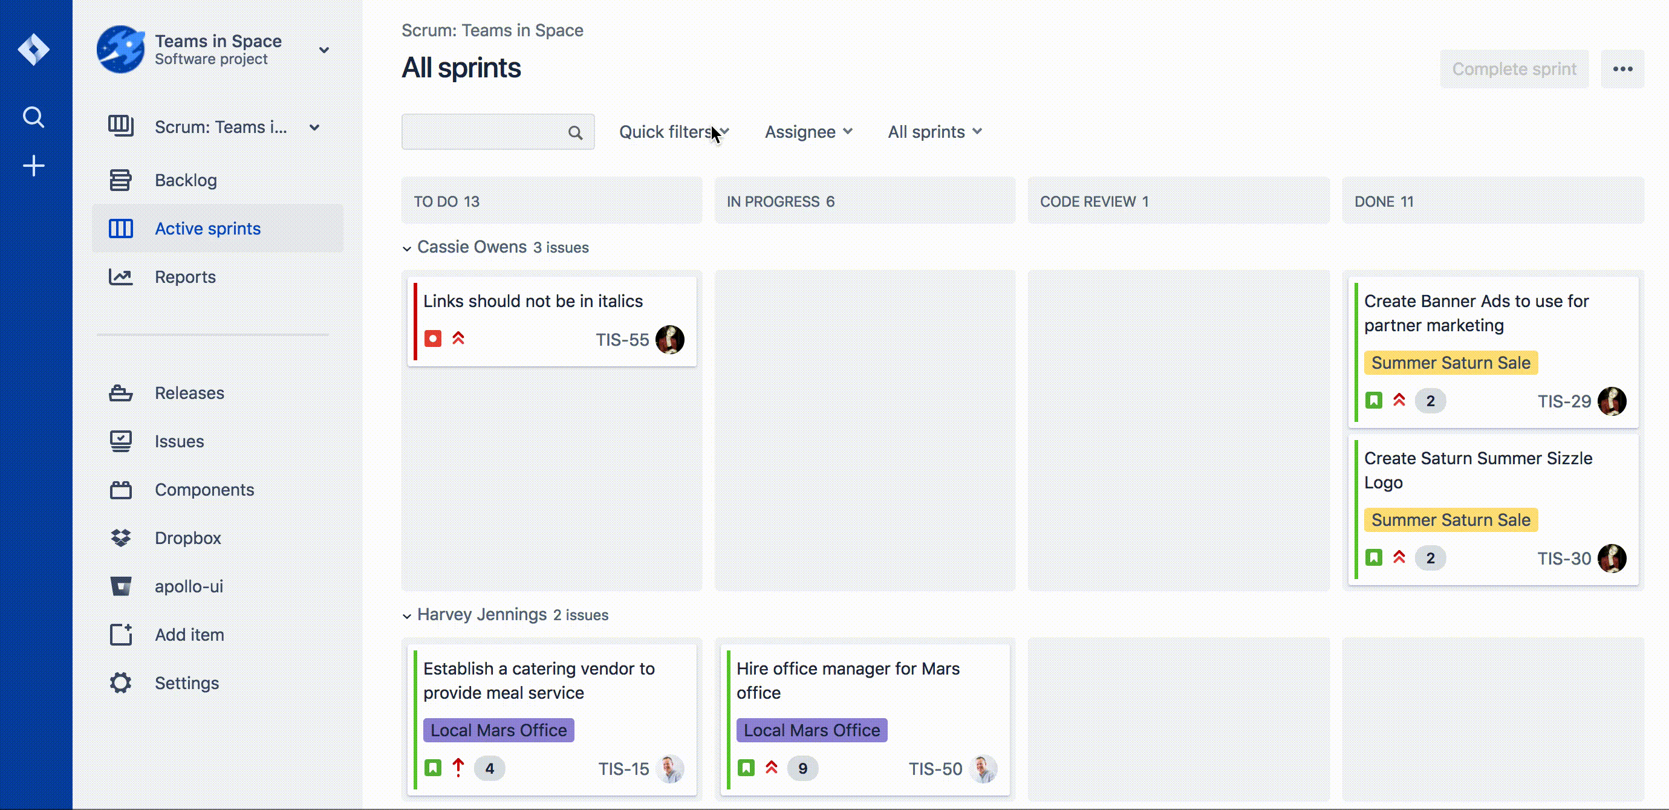Click the search icon in filter bar

click(575, 132)
